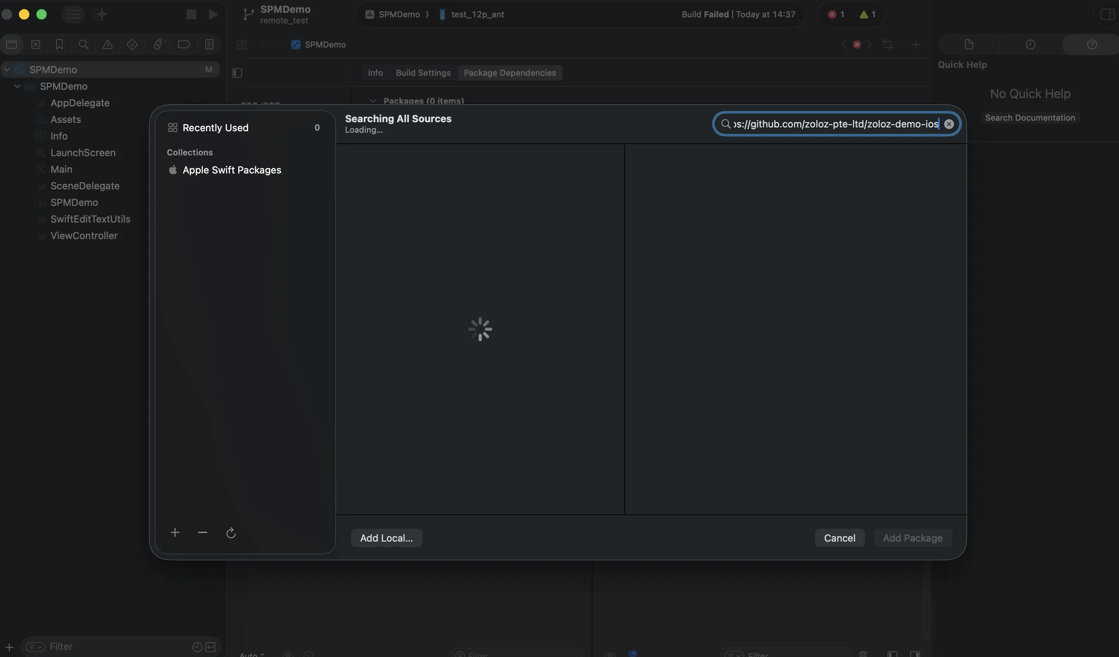The width and height of the screenshot is (1119, 657).
Task: Open the Find navigator
Action: coord(83,45)
